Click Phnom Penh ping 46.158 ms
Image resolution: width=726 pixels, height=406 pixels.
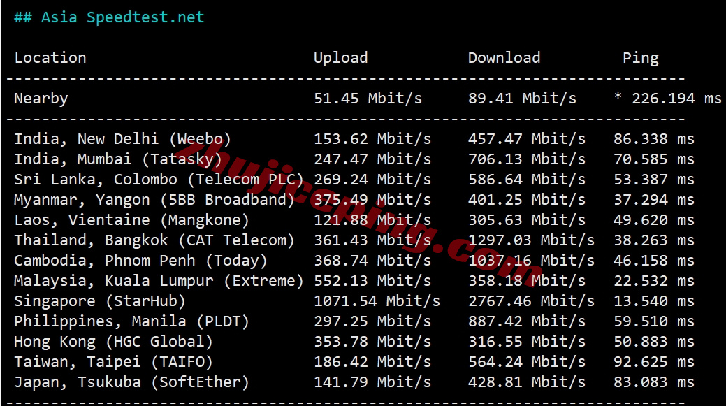[x=654, y=261]
